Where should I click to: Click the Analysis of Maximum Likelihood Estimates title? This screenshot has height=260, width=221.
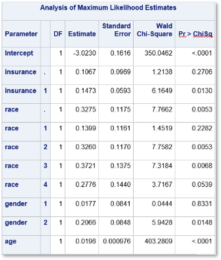point(108,8)
